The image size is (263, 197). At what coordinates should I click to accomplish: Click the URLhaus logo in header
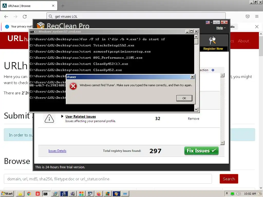[18, 39]
